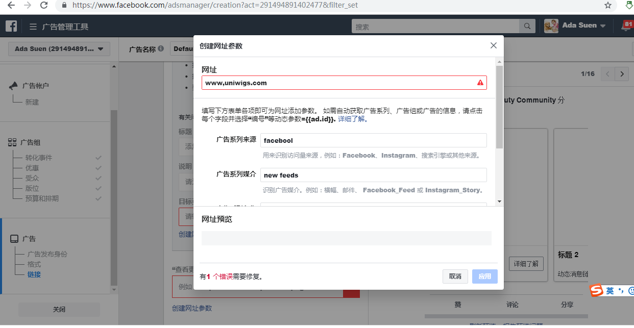
Task: Select 格式 under 广告 section
Action: pyautogui.click(x=34, y=264)
